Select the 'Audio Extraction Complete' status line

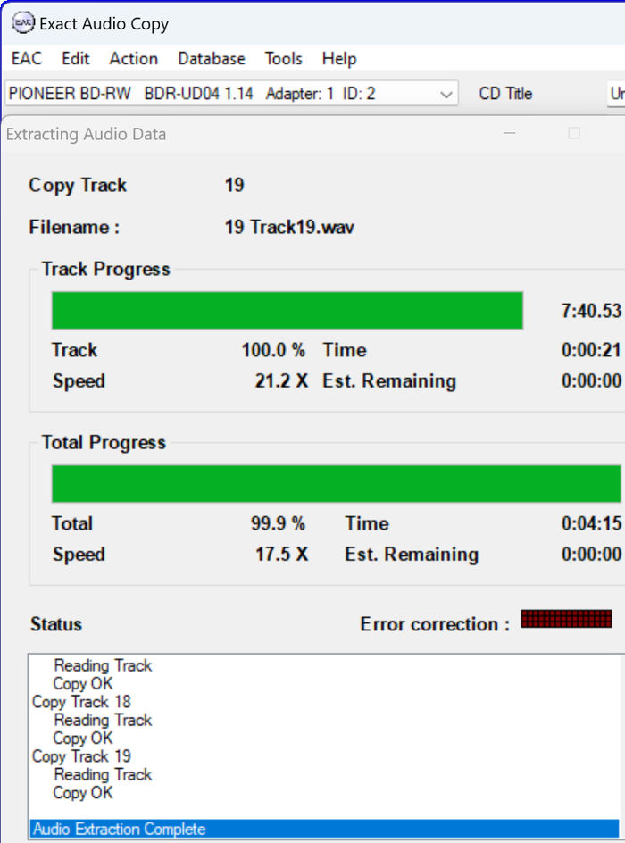(x=325, y=829)
